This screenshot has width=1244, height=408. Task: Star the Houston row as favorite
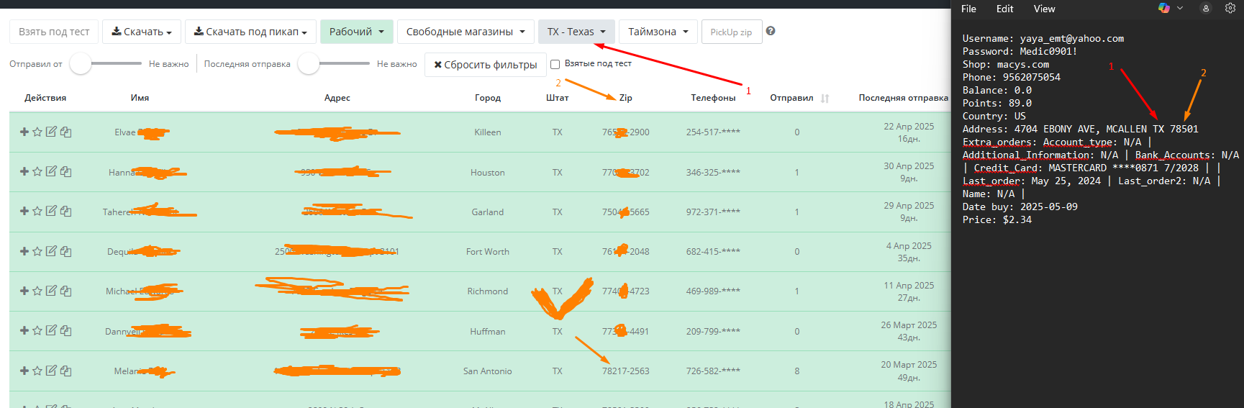click(37, 171)
